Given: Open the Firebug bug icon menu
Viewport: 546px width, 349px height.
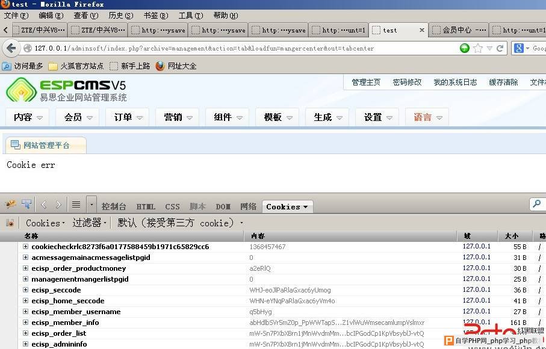Looking at the screenshot, I should 10,205.
